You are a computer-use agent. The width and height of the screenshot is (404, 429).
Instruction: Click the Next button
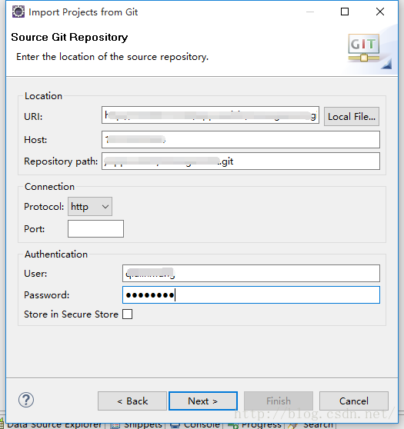point(203,401)
